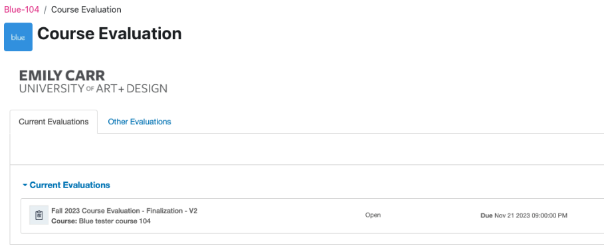
Task: Switch to the Other Evaluations tab
Action: tap(140, 122)
